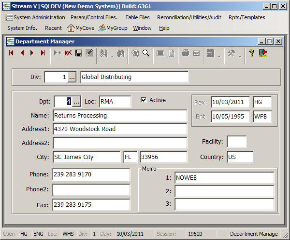
Task: Toggle the Active checkbox
Action: click(x=144, y=100)
